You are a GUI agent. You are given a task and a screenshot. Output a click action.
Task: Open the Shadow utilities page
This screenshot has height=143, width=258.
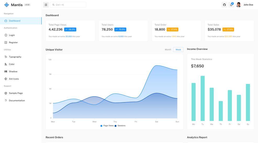click(x=13, y=71)
